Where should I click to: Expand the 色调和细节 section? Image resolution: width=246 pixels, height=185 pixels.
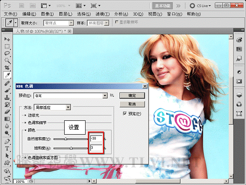point(25,123)
